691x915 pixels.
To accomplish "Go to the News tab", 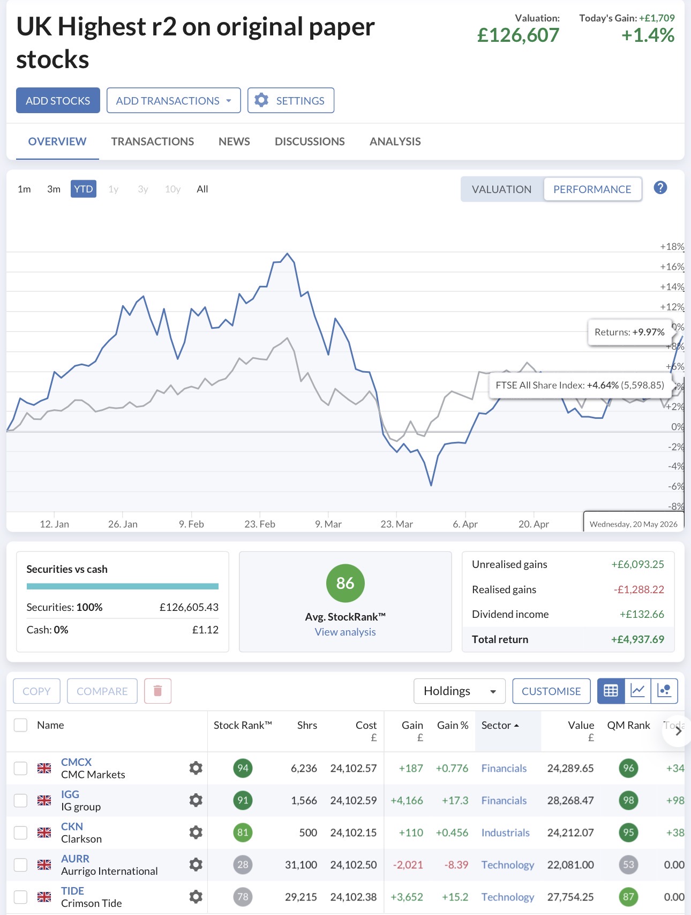I will pyautogui.click(x=234, y=142).
